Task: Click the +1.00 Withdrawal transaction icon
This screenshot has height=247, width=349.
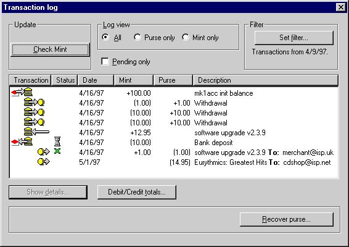Action: click(34, 103)
